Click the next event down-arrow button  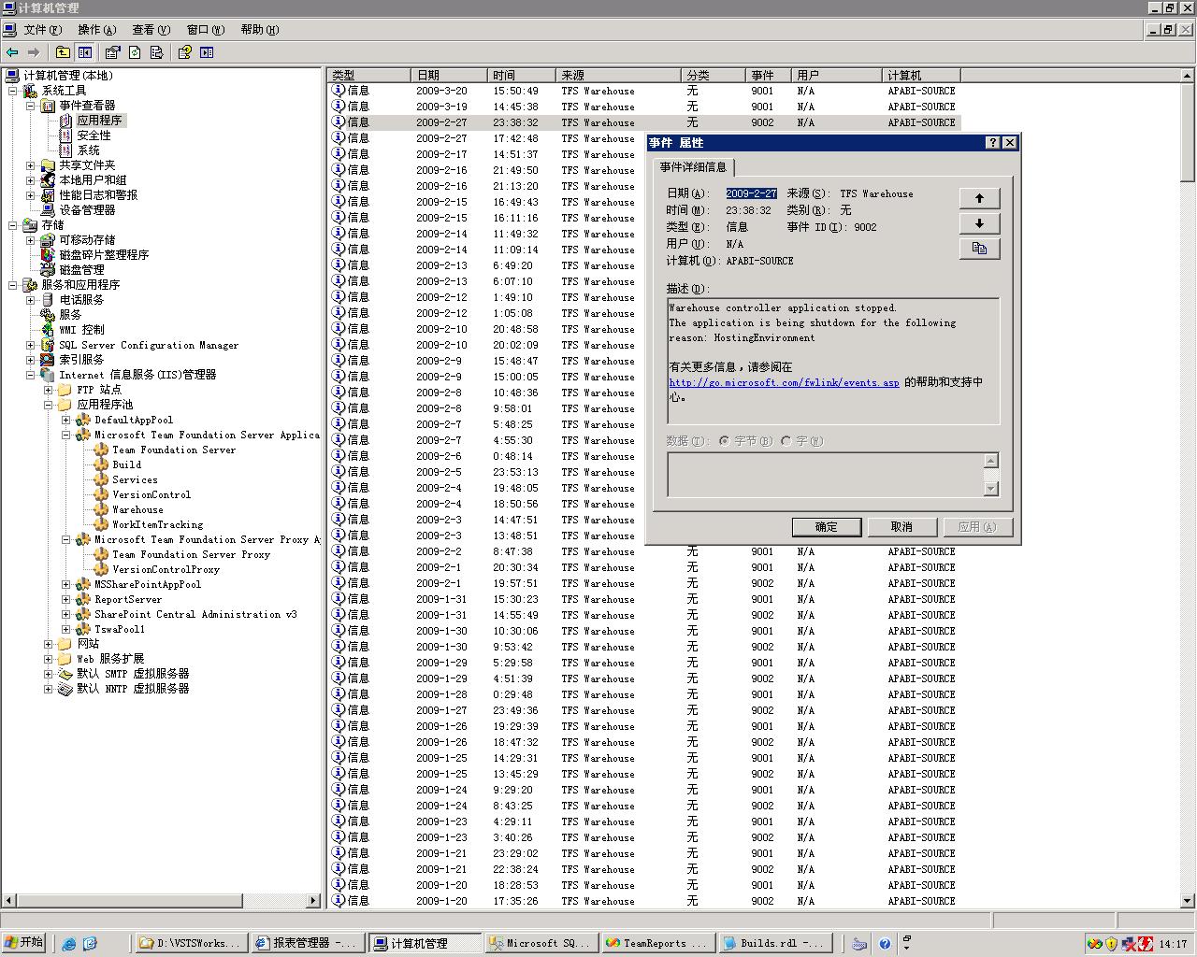979,223
